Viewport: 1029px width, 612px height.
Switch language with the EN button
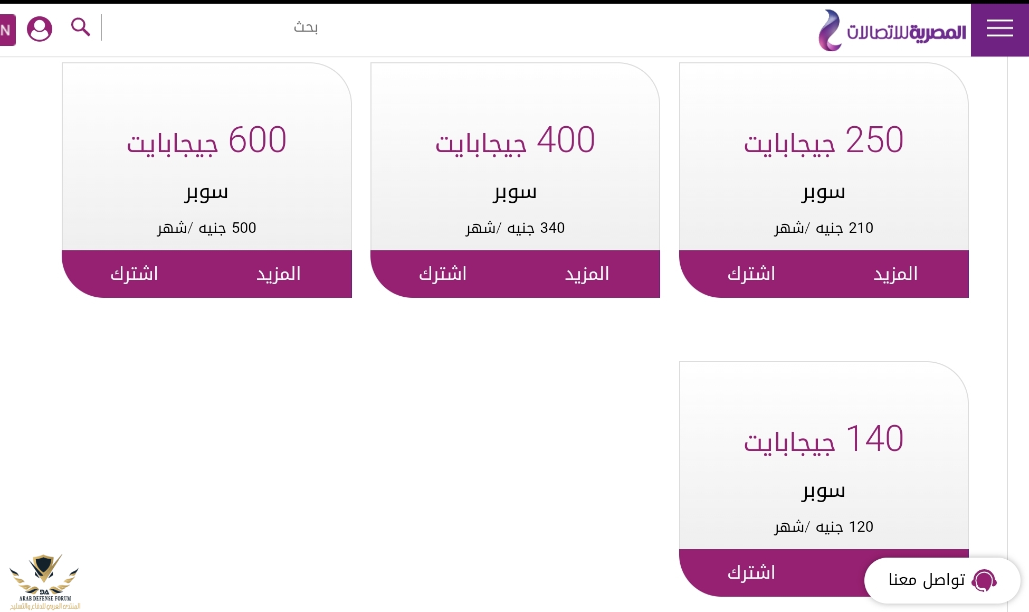[x=7, y=30]
